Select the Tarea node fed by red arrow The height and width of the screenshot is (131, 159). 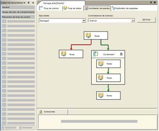[71, 54]
